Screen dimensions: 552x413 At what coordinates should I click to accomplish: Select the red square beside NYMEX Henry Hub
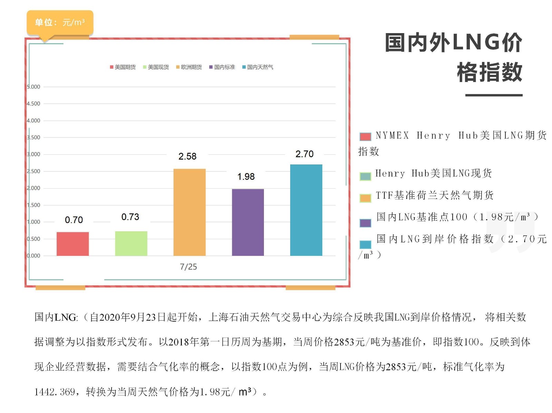[365, 137]
